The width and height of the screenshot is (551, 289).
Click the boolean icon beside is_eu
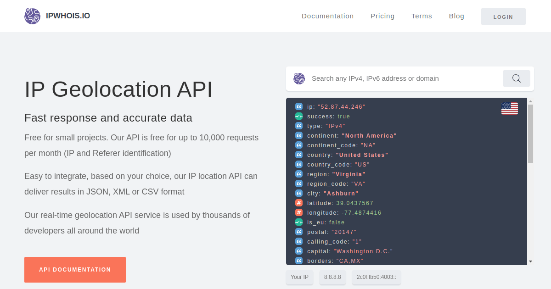299,222
